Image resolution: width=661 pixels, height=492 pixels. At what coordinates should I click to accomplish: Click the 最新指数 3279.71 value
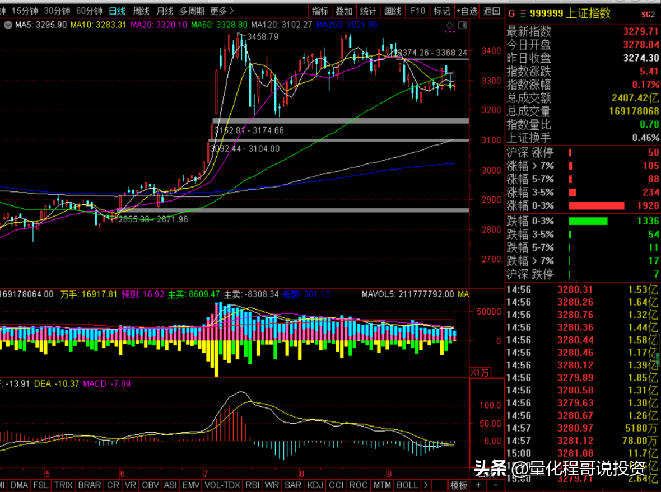641,31
